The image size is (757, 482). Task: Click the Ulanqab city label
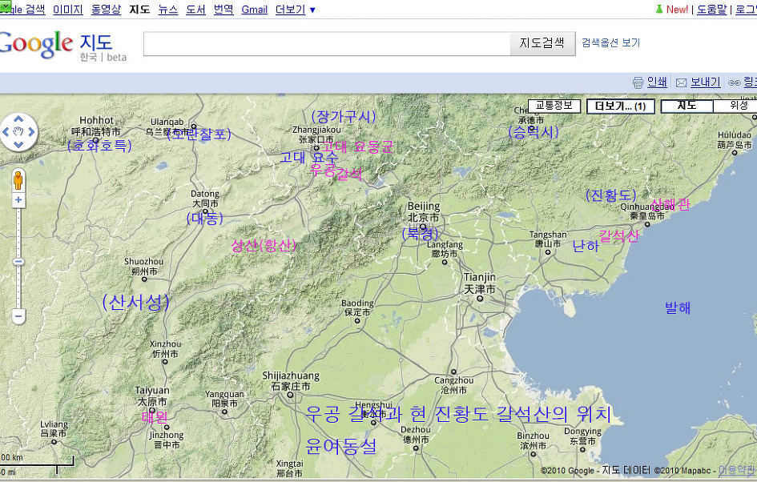167,127
